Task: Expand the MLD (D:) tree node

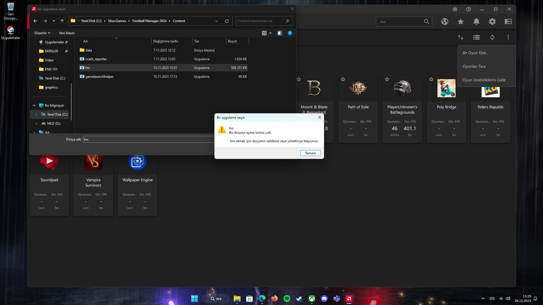Action: click(x=37, y=124)
